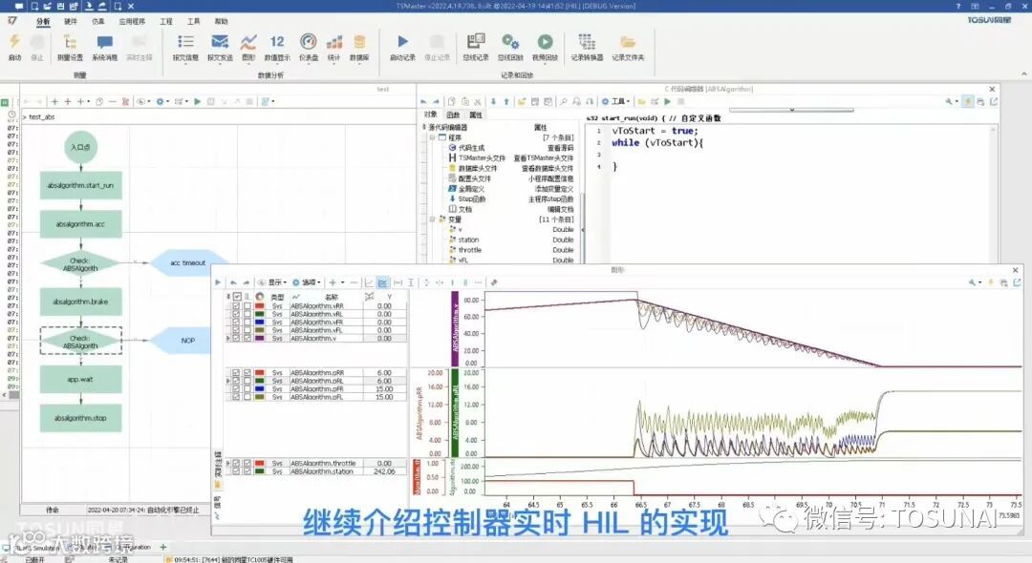The width and height of the screenshot is (1032, 563).
Task: Toggle first checkbox of ABSAlgorithm.station row
Action: pyautogui.click(x=236, y=471)
